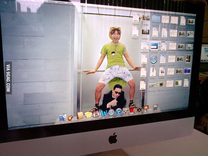The image size is (208, 156).
Task: Select the Safari shortcut on the desktop
Action: [154, 59]
